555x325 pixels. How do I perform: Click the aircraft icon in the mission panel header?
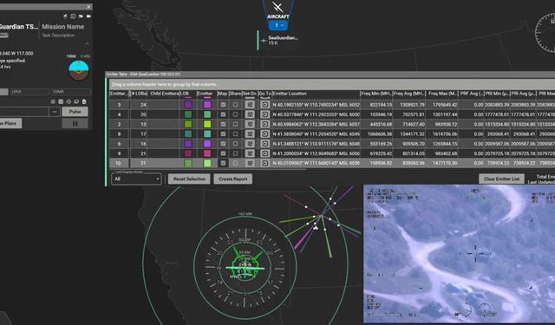pos(65,16)
